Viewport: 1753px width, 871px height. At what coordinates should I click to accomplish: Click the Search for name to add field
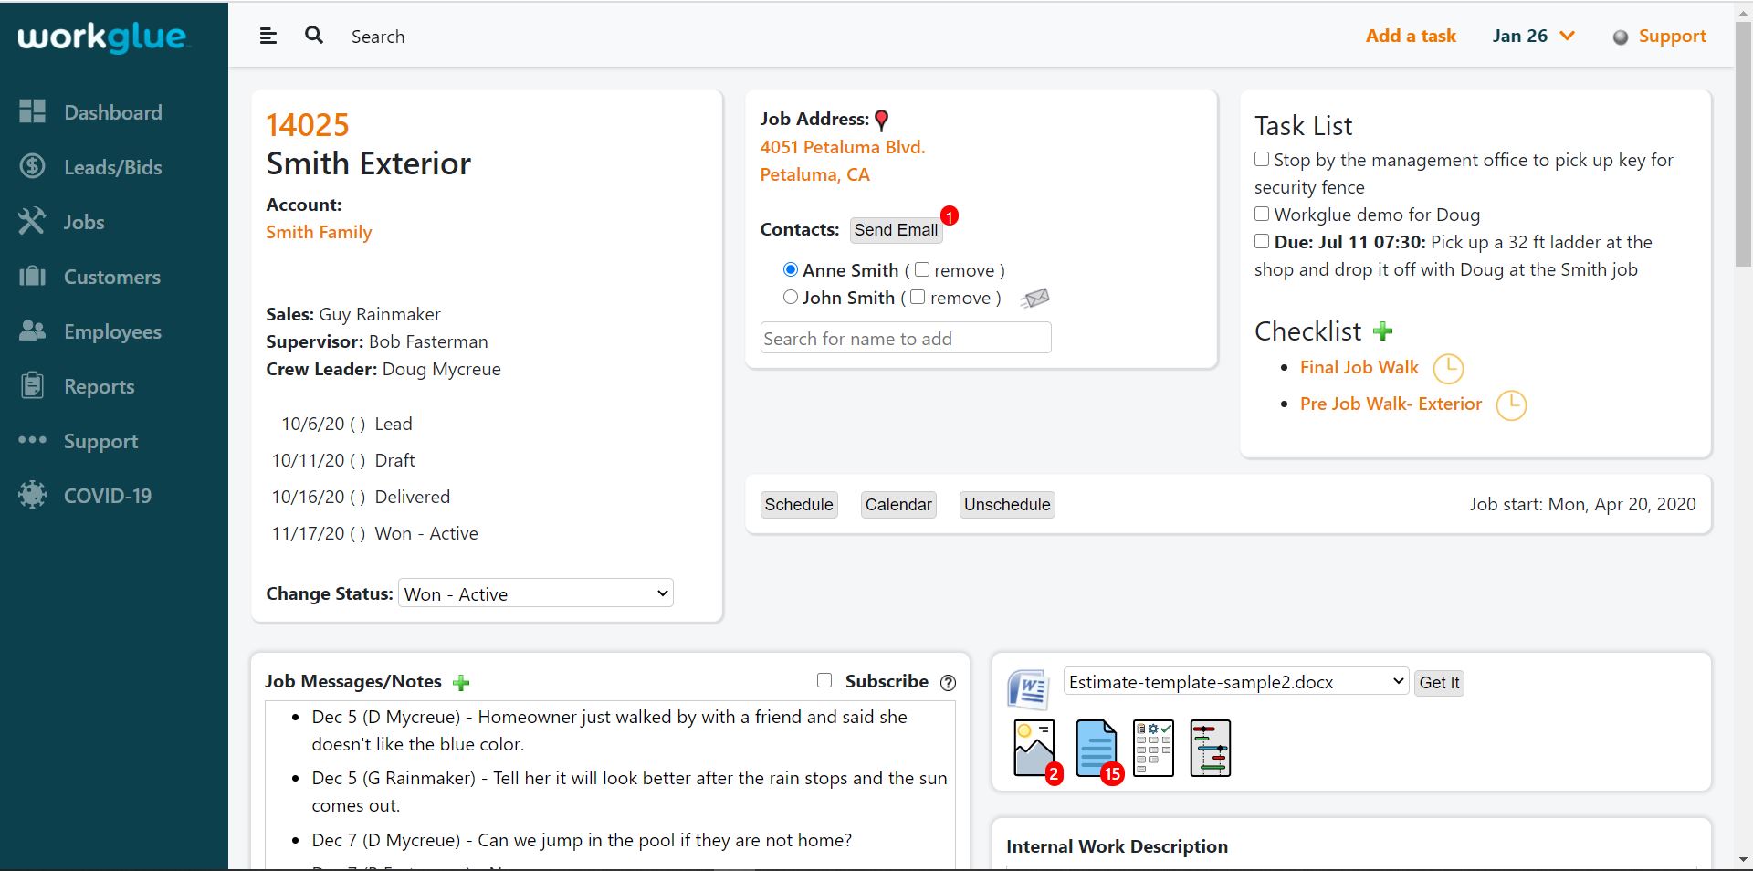point(905,339)
